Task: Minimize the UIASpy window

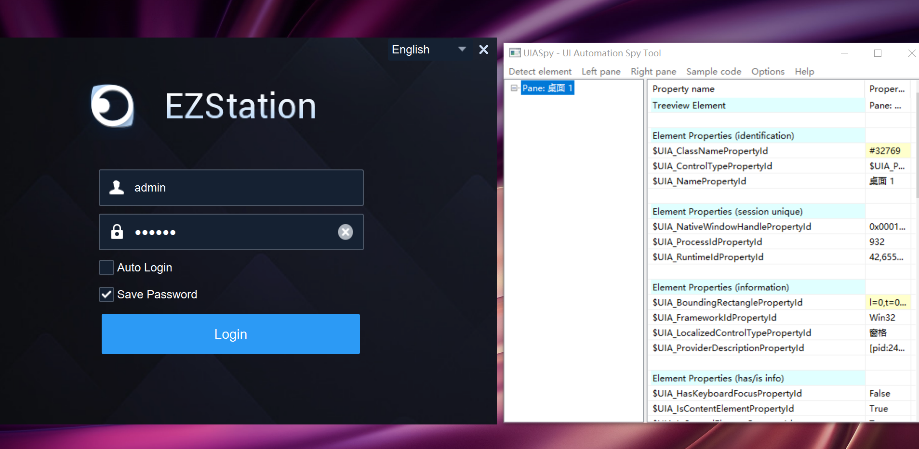Action: click(x=844, y=53)
